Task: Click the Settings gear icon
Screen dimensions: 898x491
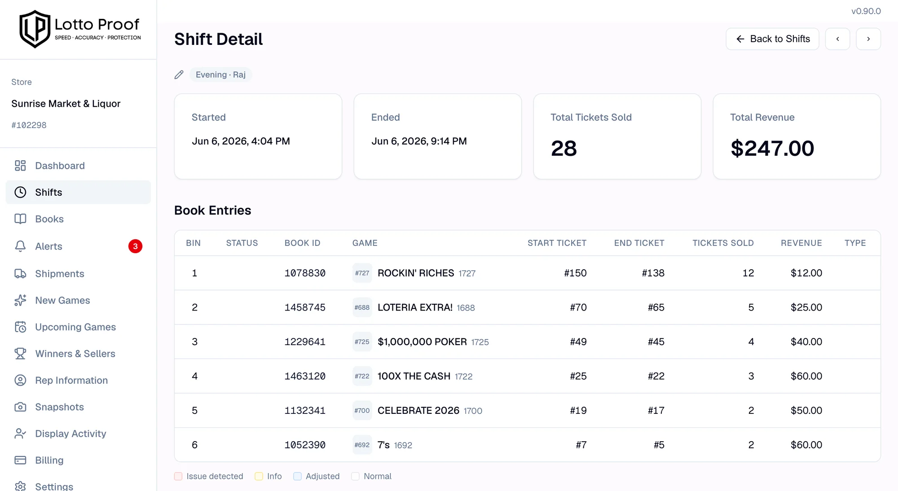Action: pos(20,486)
